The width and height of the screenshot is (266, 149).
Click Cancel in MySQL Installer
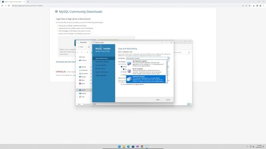[x=168, y=100]
